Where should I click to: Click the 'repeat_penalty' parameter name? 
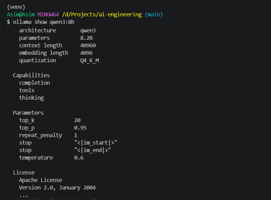point(40,135)
